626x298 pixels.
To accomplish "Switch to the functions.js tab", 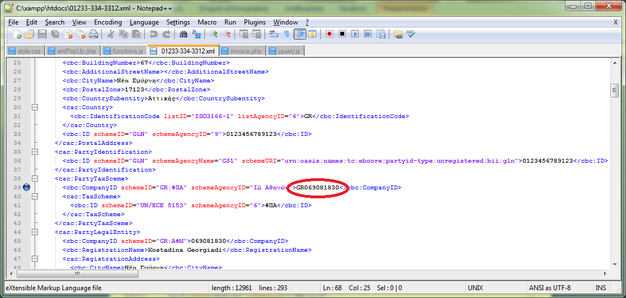I will (x=124, y=51).
